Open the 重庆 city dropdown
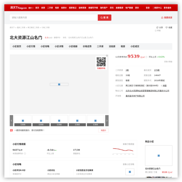Viewport: 182px width, 182px height. coord(31,8)
